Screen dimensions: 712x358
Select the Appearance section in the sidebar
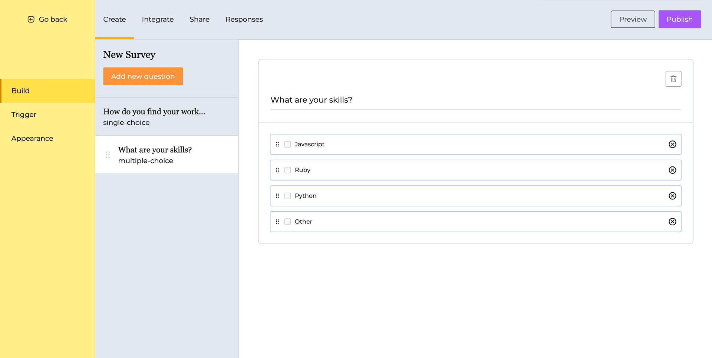click(32, 138)
